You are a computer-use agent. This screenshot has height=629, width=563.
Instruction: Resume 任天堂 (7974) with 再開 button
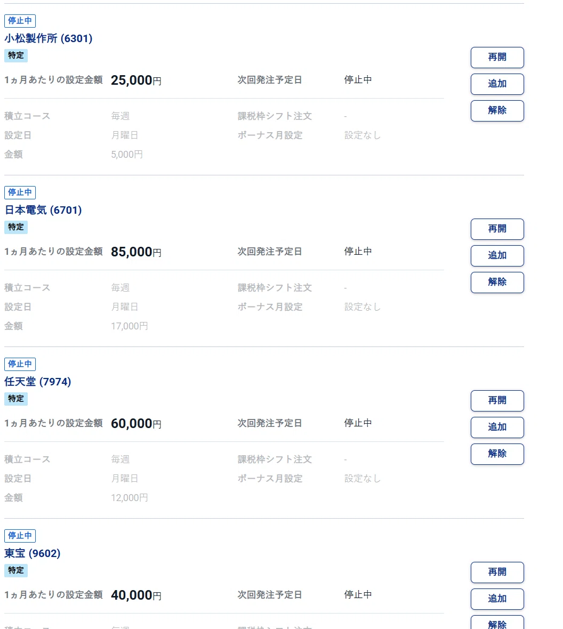tap(497, 401)
